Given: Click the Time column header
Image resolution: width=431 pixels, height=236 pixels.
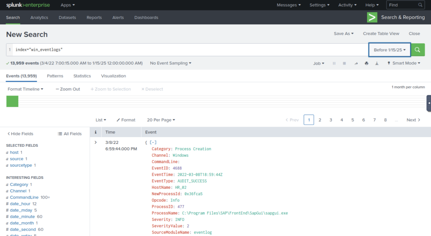Looking at the screenshot, I should click(x=110, y=132).
